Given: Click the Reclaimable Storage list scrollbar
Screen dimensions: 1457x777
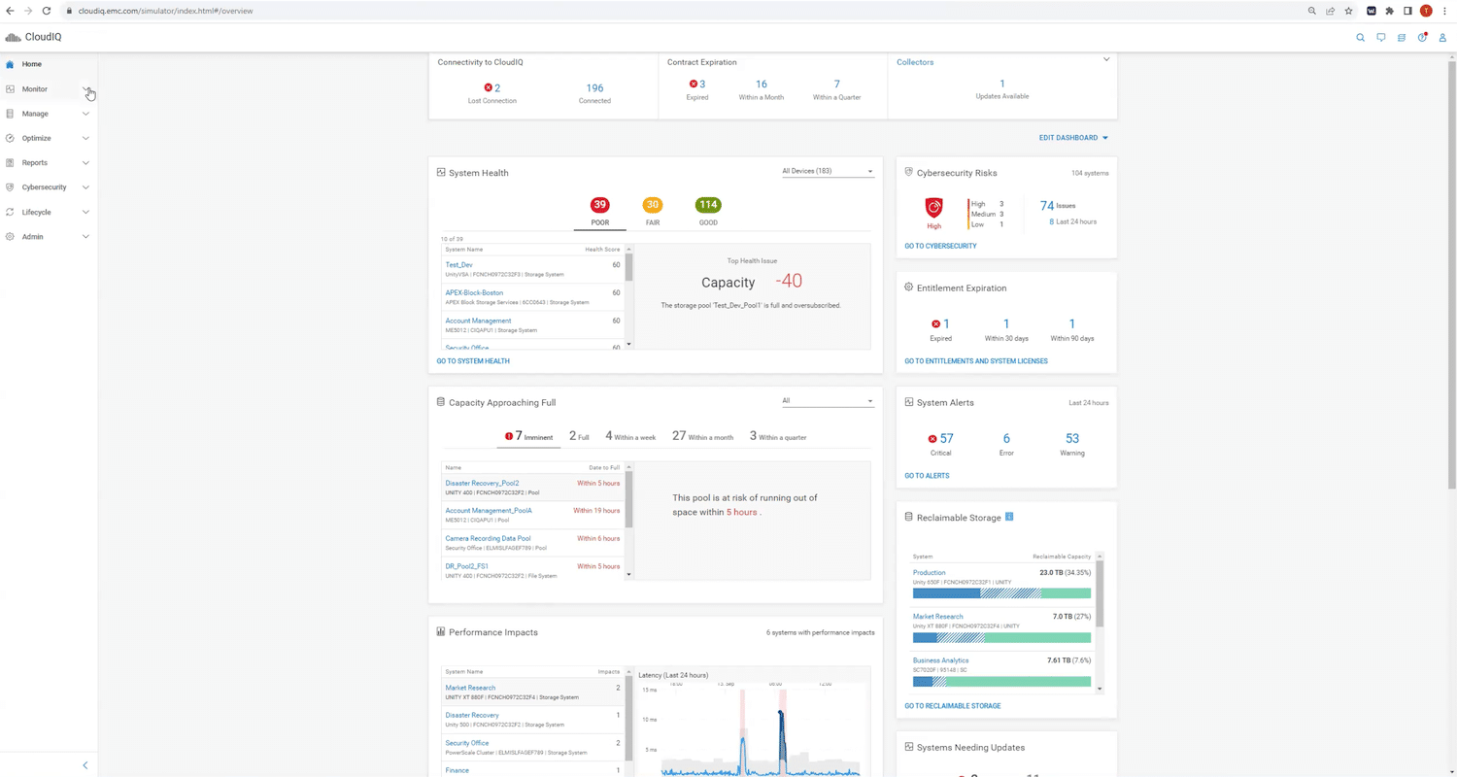Looking at the screenshot, I should 1100,592.
